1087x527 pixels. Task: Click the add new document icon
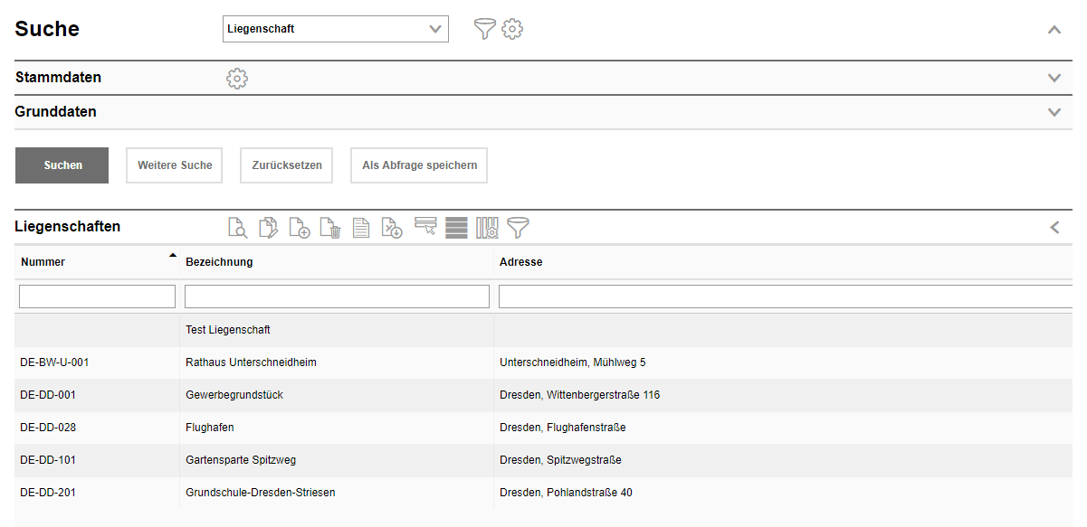coord(300,228)
